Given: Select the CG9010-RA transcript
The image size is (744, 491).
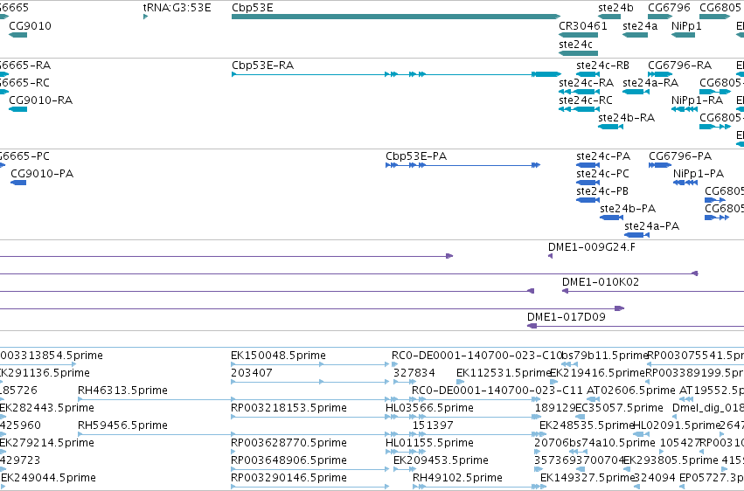Looking at the screenshot, I should point(18,109).
